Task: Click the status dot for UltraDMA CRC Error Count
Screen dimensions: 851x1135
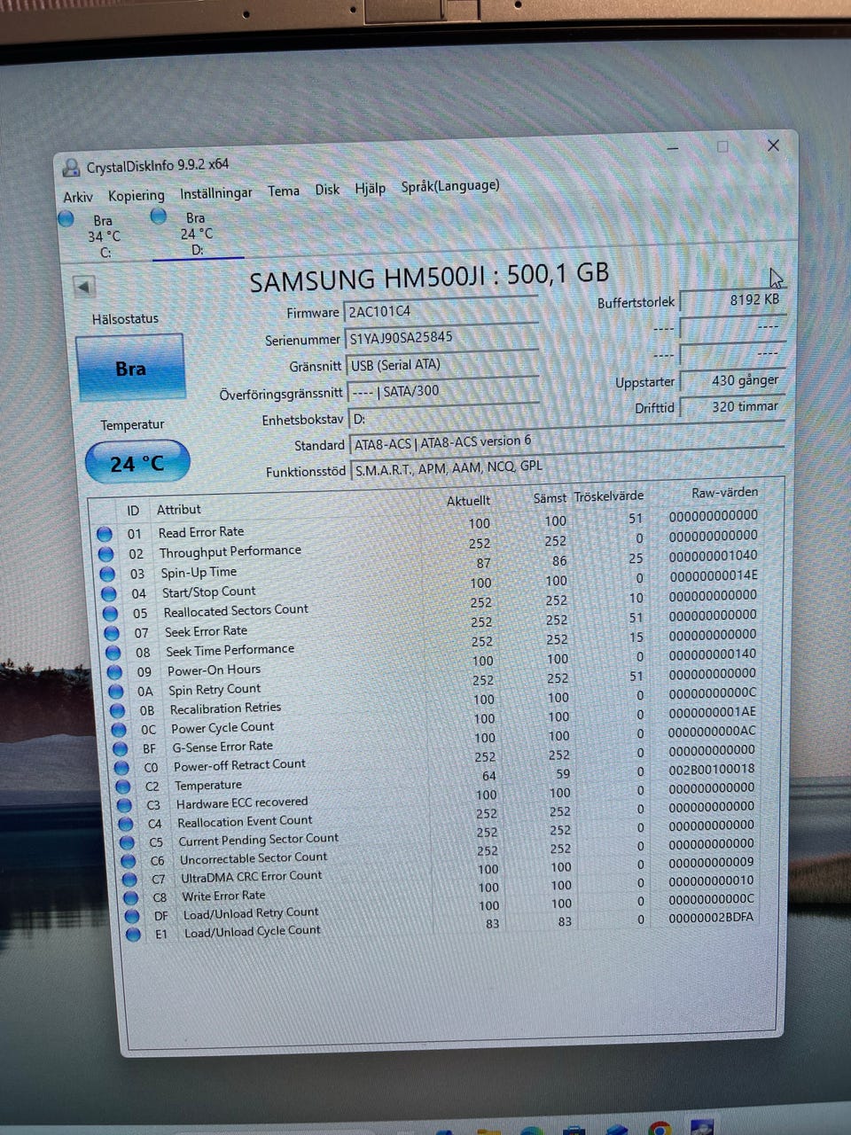Action: 130,880
